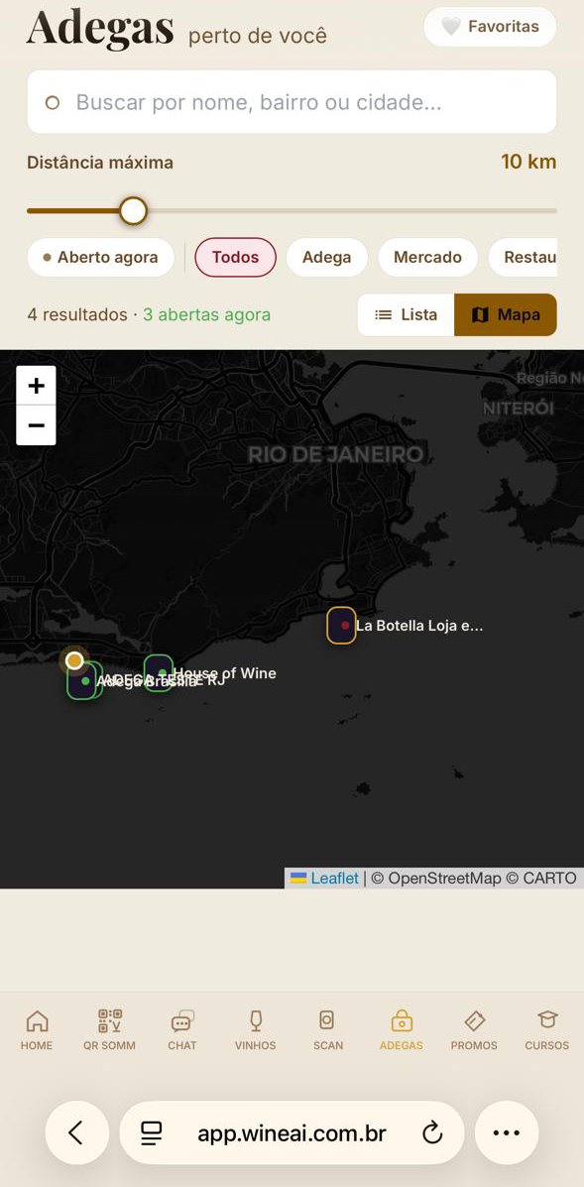Click the app.wineai.com.br address bar
584x1187 pixels.
pos(292,1132)
